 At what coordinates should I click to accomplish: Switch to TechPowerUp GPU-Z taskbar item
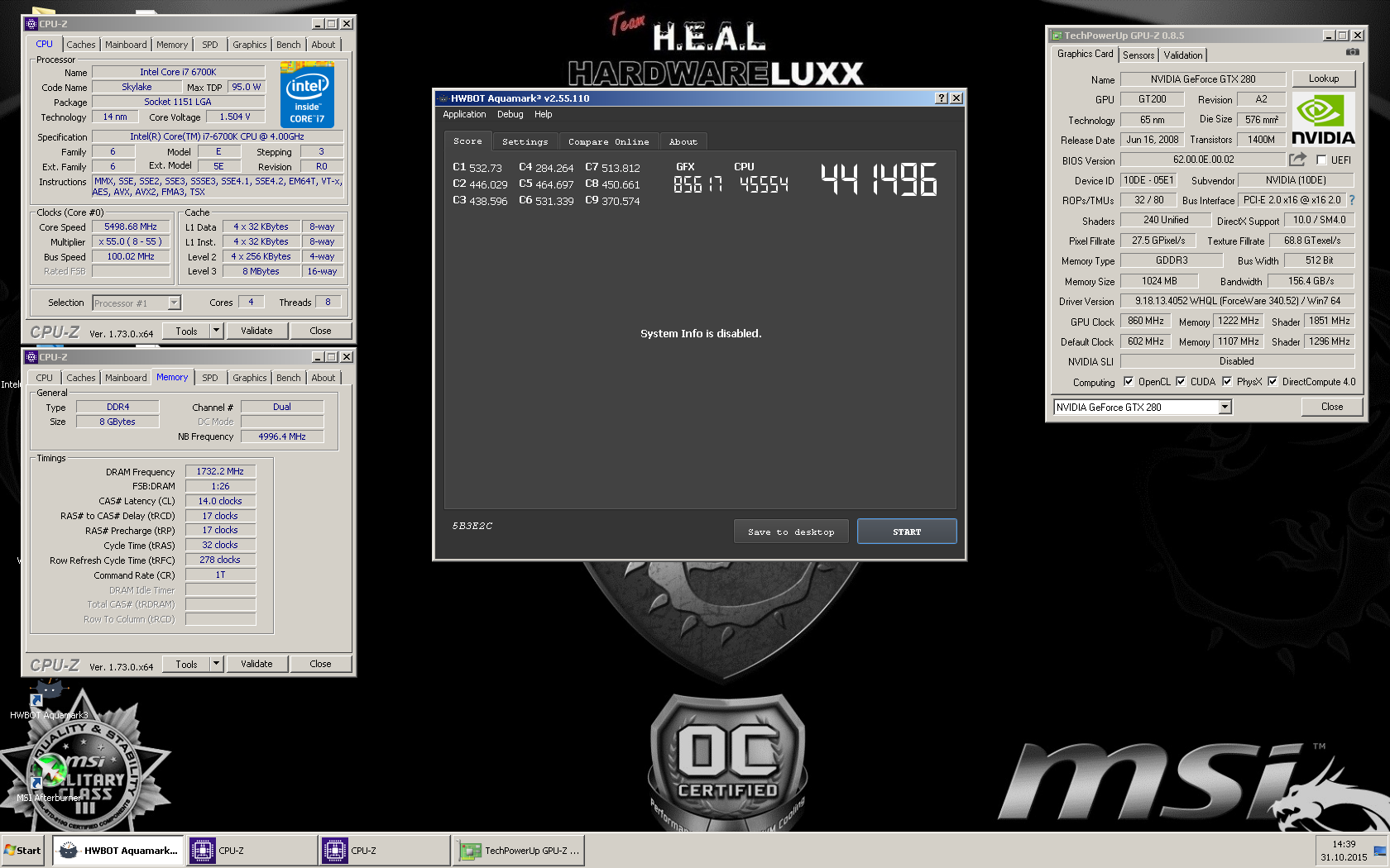click(519, 850)
